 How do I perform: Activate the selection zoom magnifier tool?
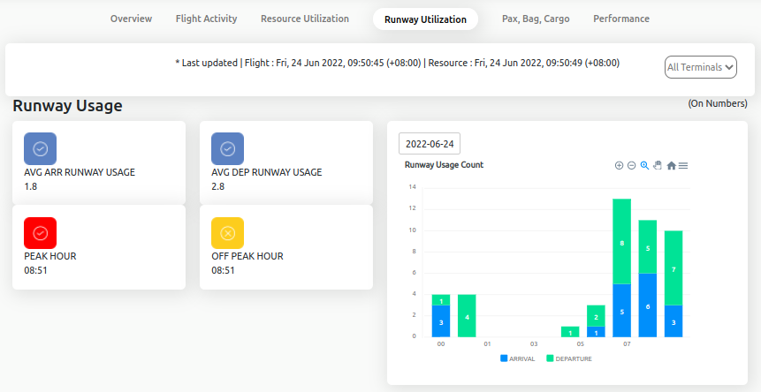coord(644,165)
